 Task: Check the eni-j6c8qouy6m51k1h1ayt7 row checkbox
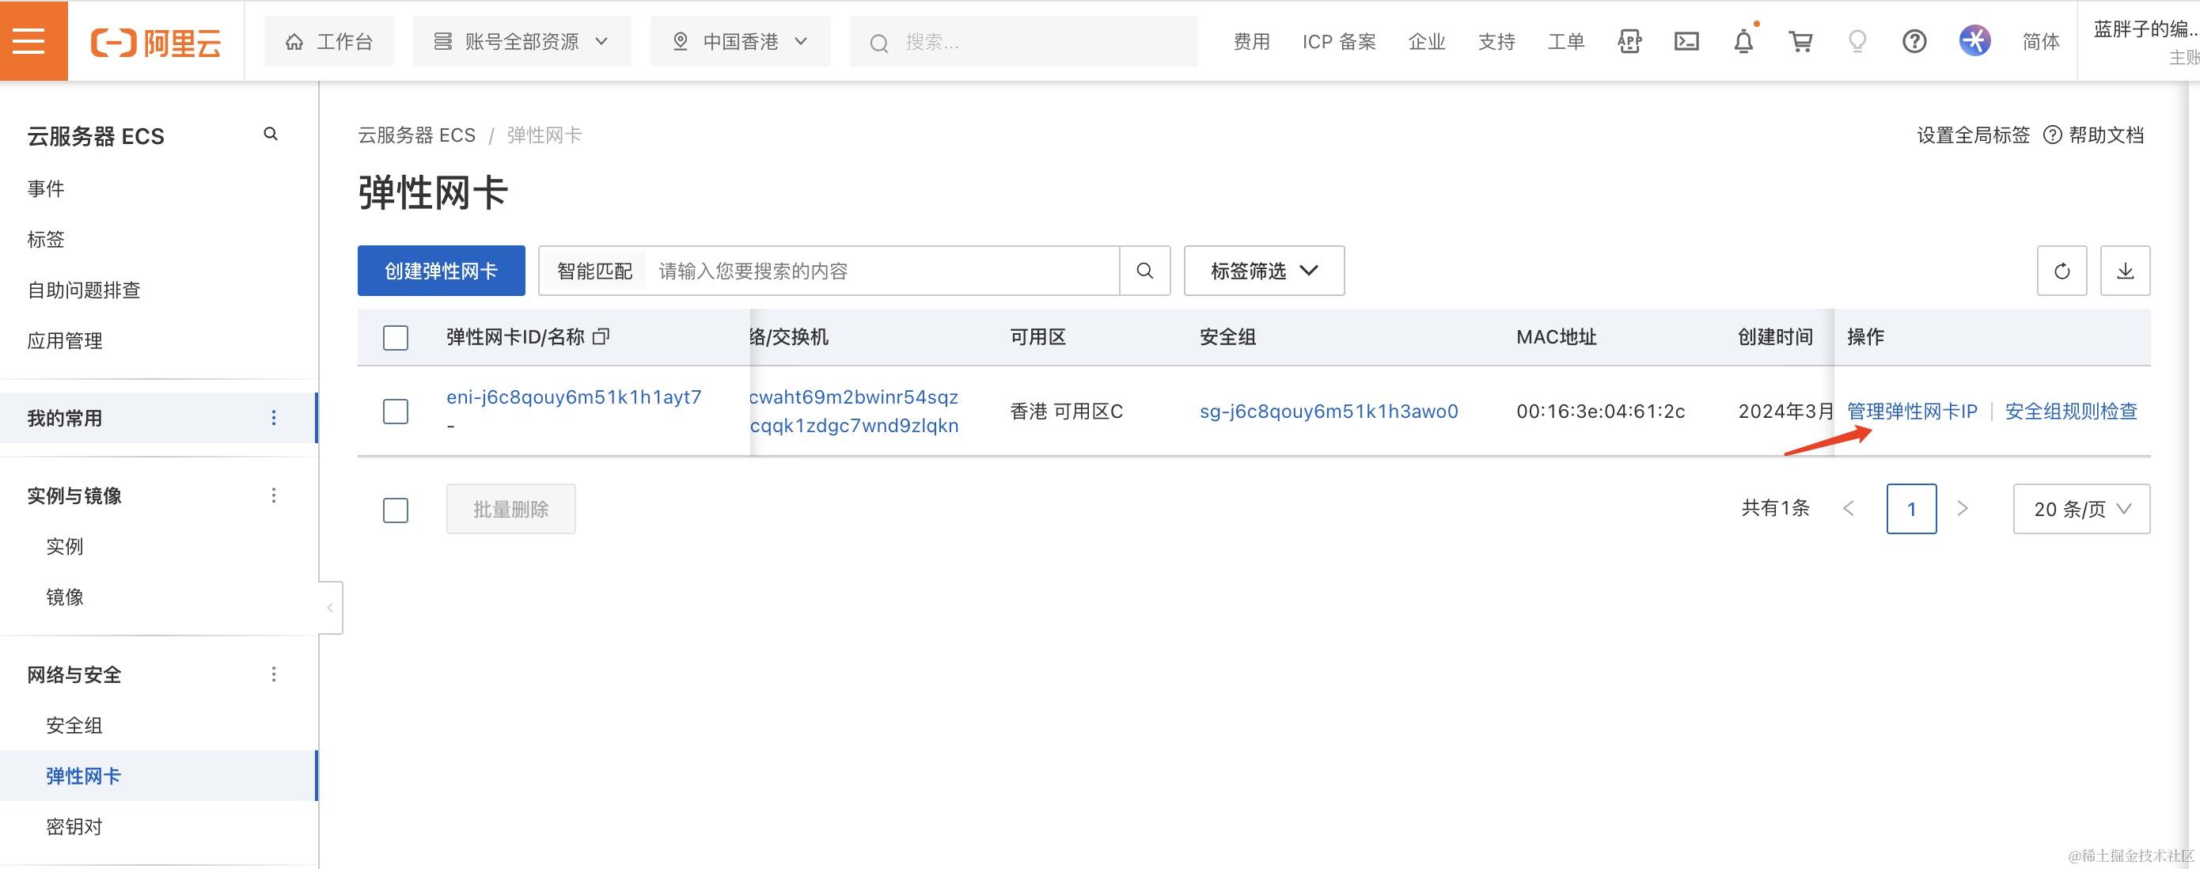[x=396, y=411]
